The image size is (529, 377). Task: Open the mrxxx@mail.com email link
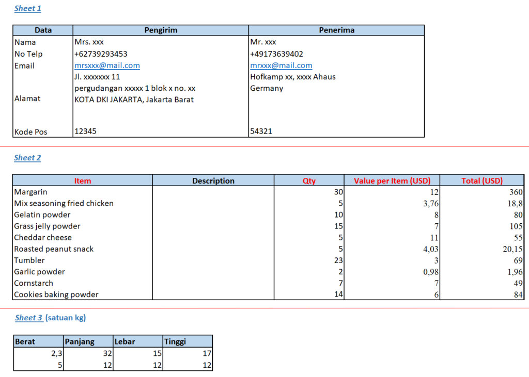tap(281, 65)
